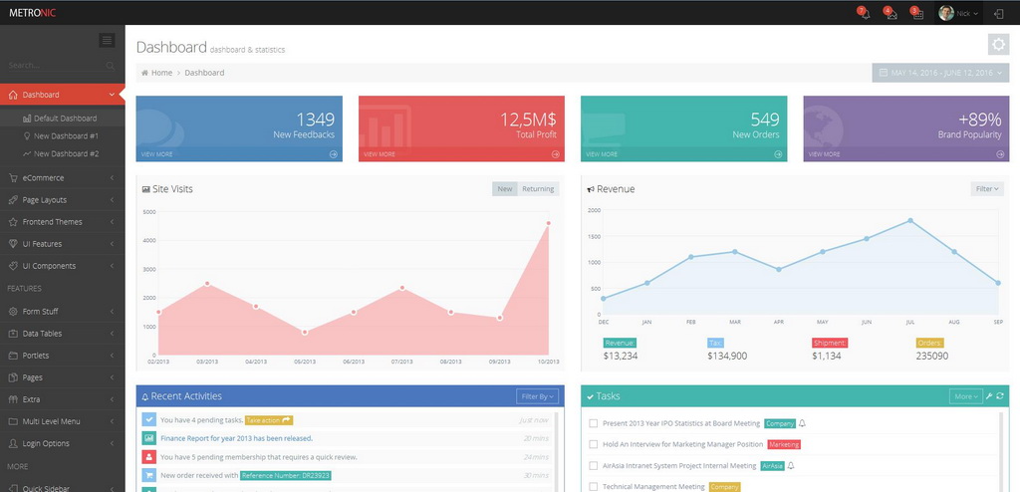Click the sidebar search field
The height and width of the screenshot is (492, 1020).
pyautogui.click(x=55, y=66)
